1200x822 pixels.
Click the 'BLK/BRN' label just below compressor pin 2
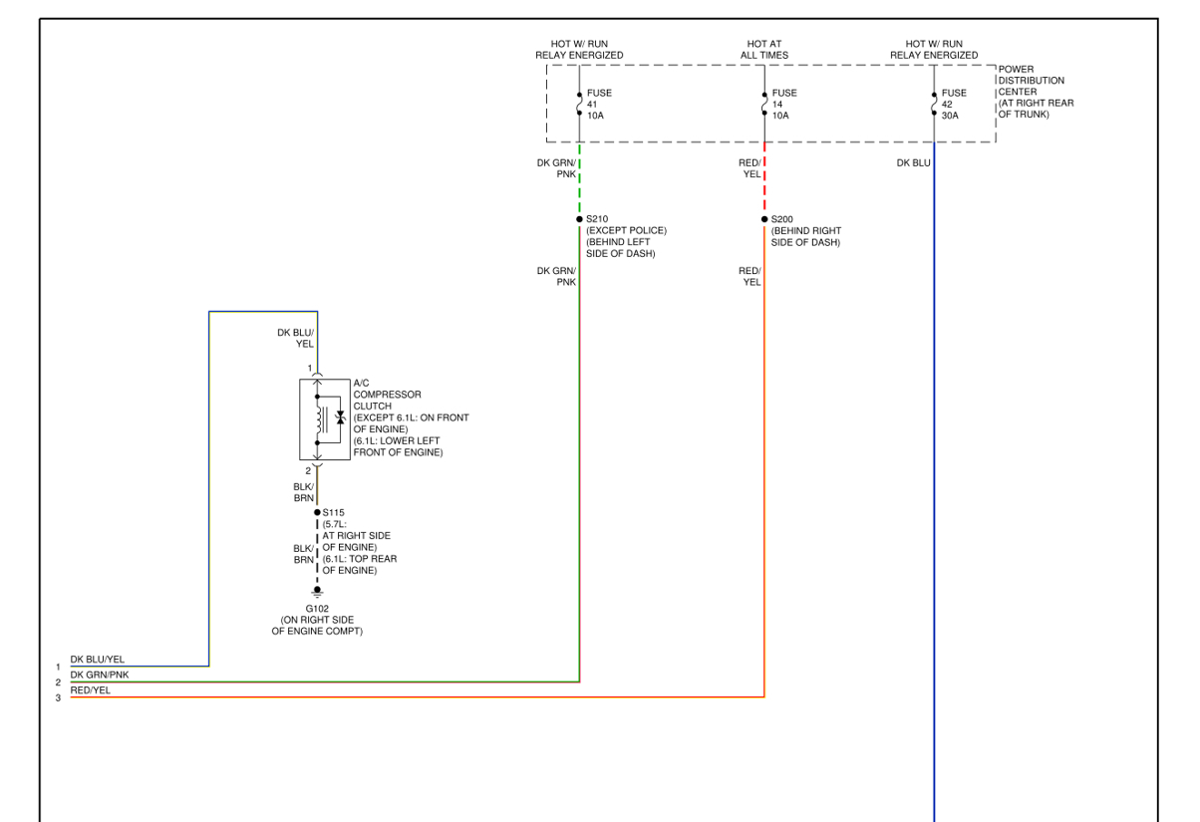[x=303, y=492]
